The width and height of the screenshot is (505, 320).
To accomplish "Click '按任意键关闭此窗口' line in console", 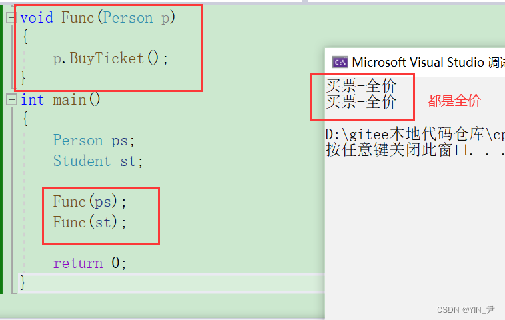I will [x=415, y=150].
